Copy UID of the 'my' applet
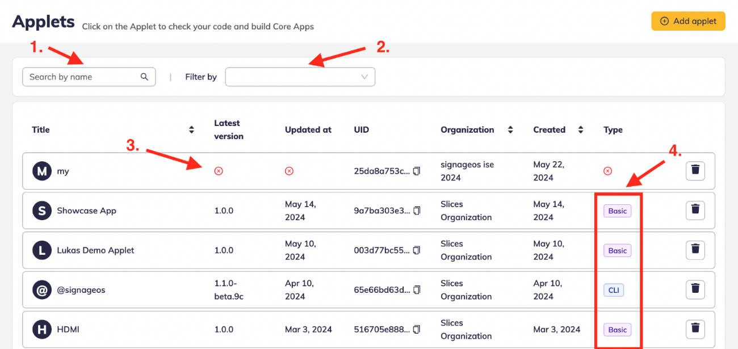Viewport: 738px width, 349px height. pos(417,171)
